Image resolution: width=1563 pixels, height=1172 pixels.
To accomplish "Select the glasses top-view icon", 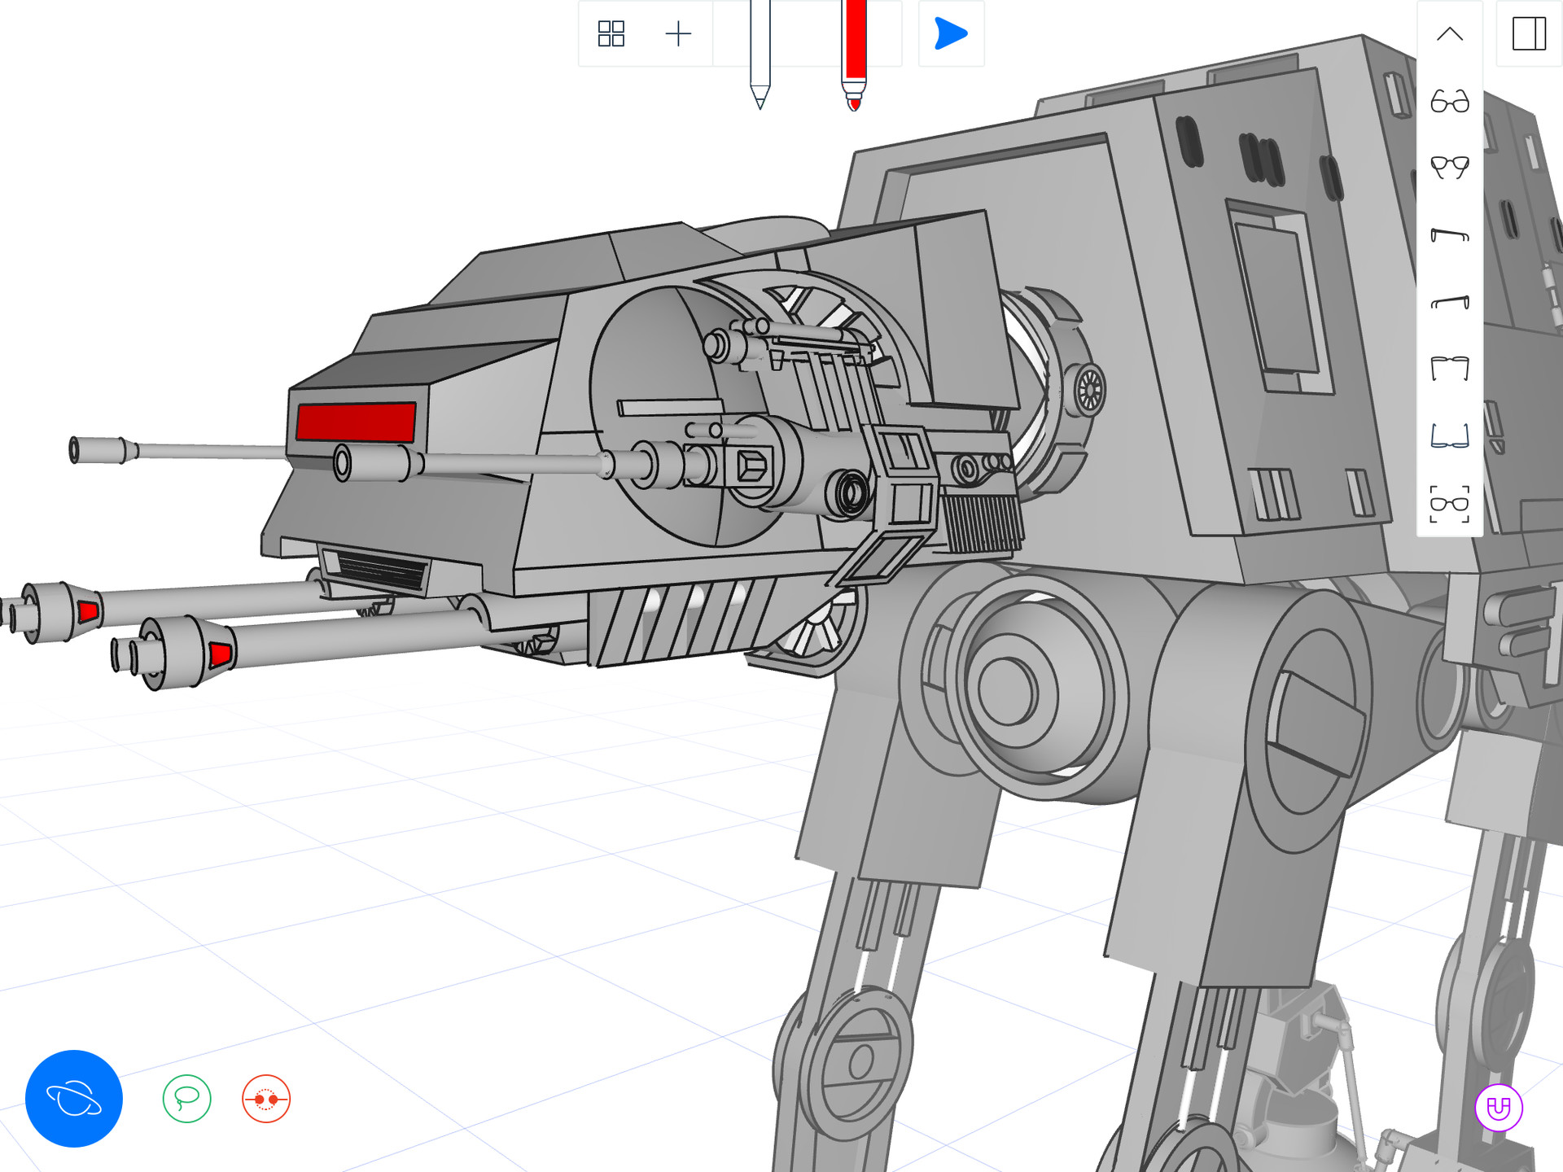I will (x=1450, y=369).
